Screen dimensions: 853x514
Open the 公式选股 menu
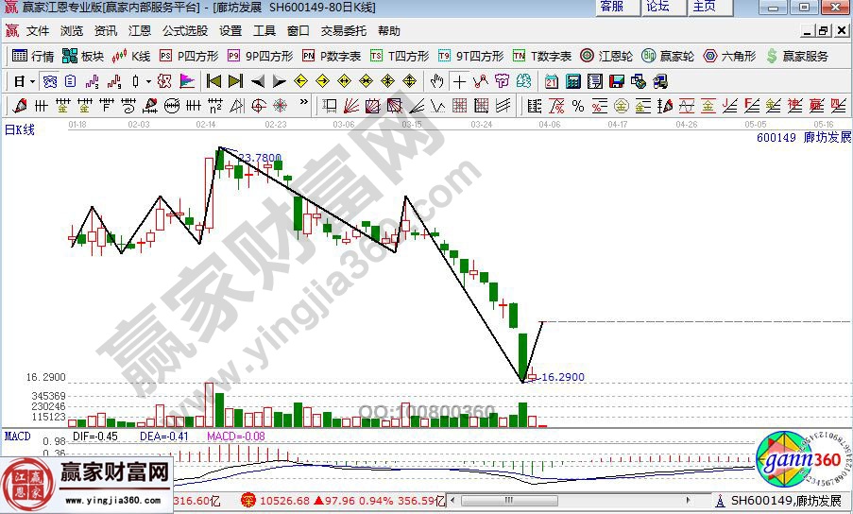click(x=185, y=31)
